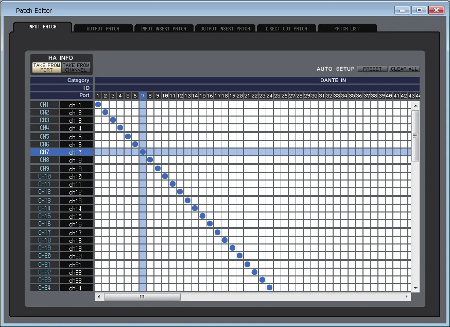Click the CLEAR ALL button

coord(404,69)
